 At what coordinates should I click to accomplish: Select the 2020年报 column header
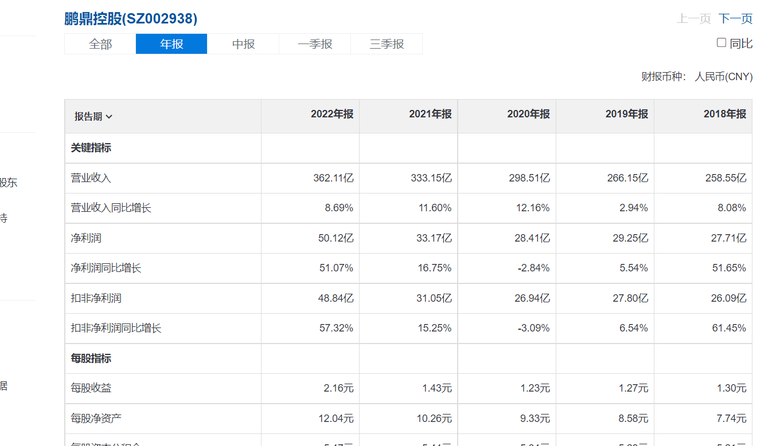coord(528,115)
